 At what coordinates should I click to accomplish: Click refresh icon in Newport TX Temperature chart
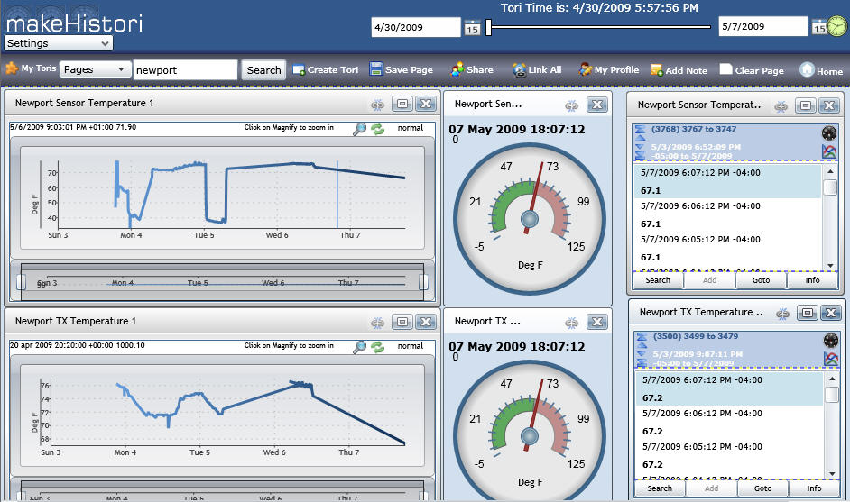point(378,347)
